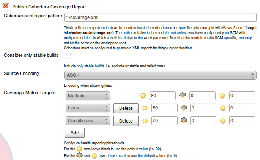Open the Methods metric dropdown
The width and height of the screenshot is (260, 160).
pos(88,96)
